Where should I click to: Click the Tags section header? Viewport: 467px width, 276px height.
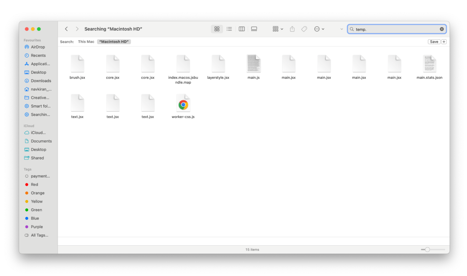(28, 169)
